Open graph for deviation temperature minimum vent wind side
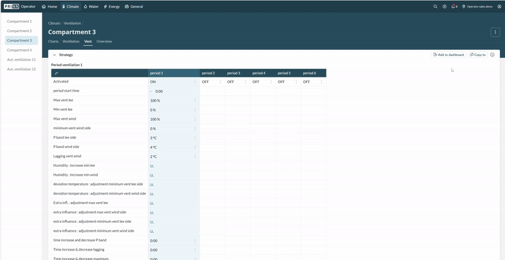Viewport: 505px width, 260px height. point(151,194)
